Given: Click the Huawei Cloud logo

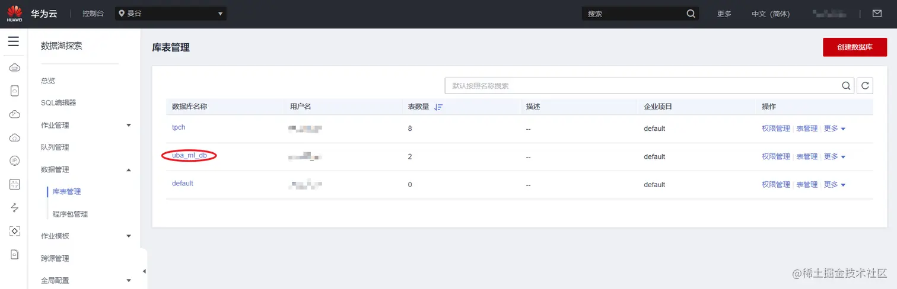Looking at the screenshot, I should [x=15, y=13].
